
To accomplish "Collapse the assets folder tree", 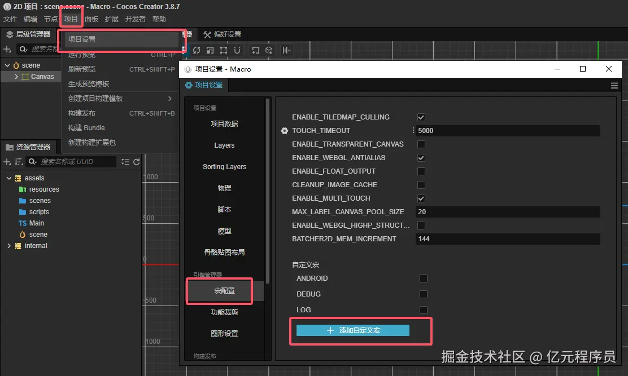I will pos(9,178).
